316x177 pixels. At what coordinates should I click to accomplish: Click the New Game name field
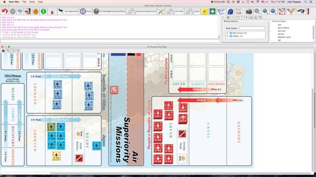click(252, 28)
